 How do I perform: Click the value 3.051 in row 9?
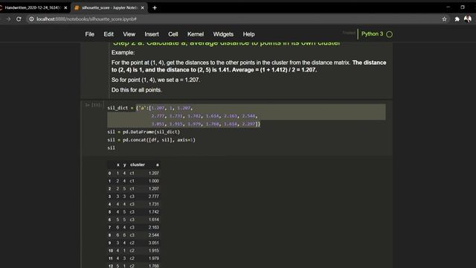(x=154, y=243)
